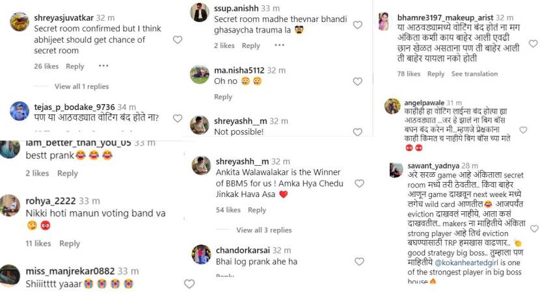Like ssup.anishh's comment with heart icon
540x303 pixels.
pos(357,25)
